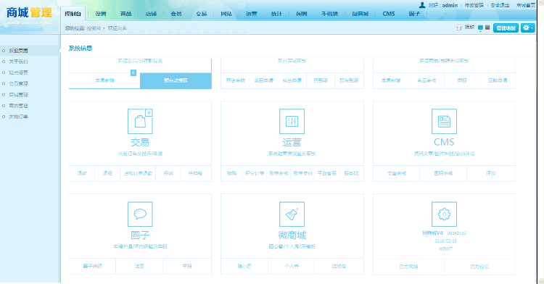This screenshot has width=544, height=284.
Task: Click 圈子申请 under the 圈子 card
Action: pyautogui.click(x=93, y=267)
